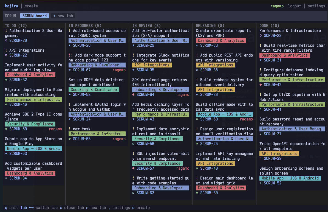Click the teal Security & Compliance label on SCRUM-58
This screenshot has width=328, height=212.
pyautogui.click(x=94, y=90)
